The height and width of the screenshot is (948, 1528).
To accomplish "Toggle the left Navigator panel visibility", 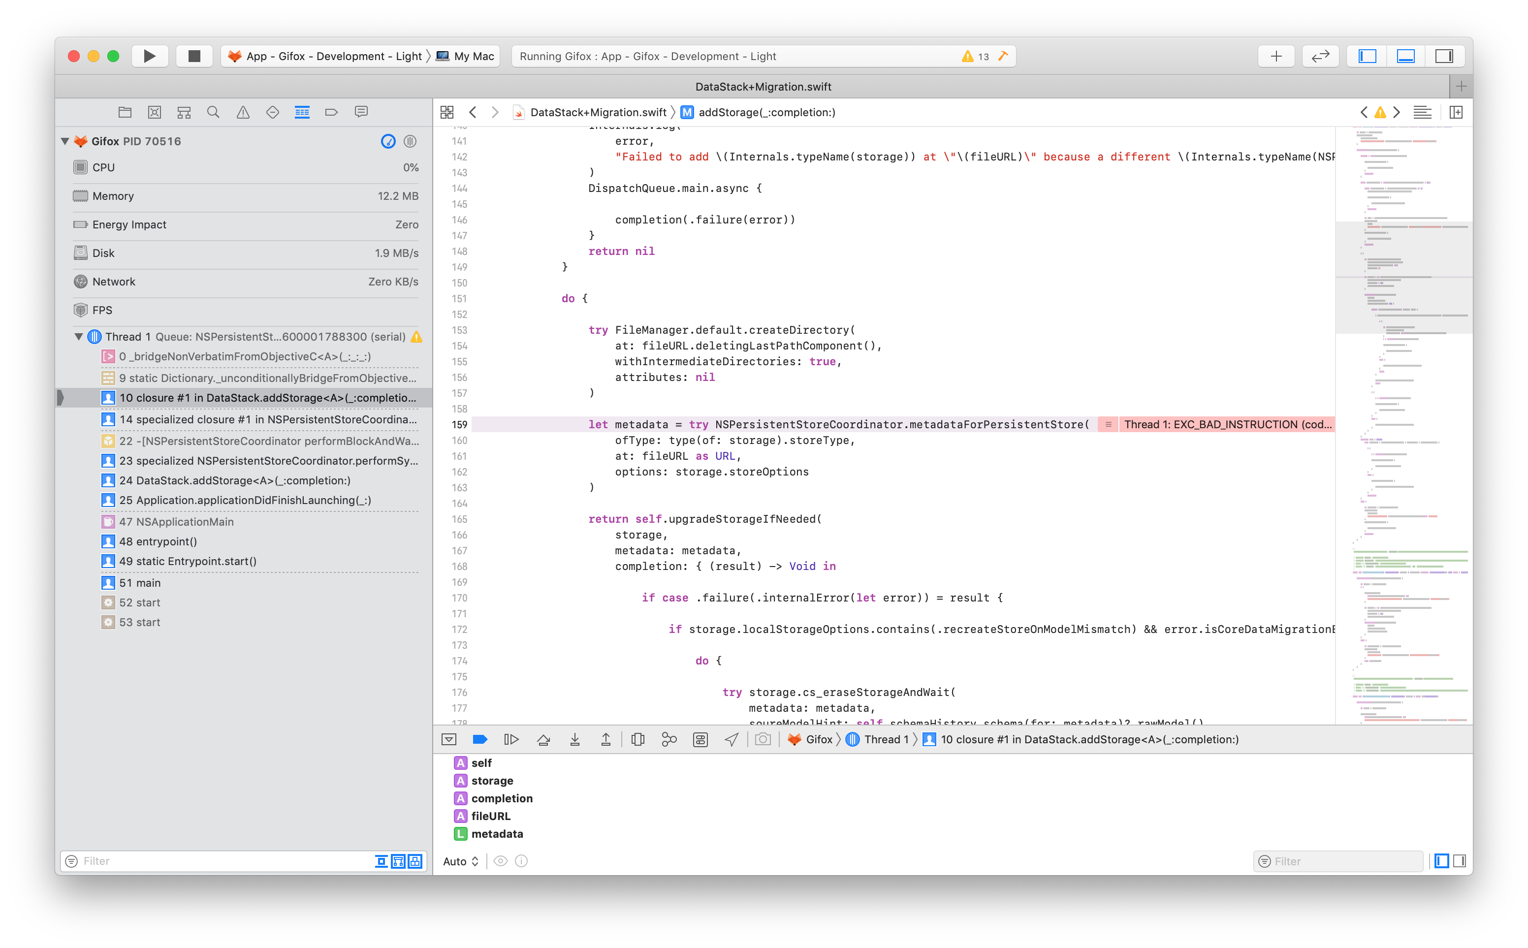I will pos(1367,56).
